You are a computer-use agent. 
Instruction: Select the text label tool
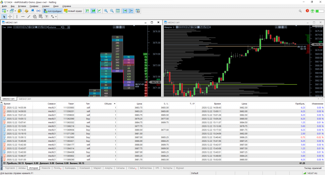(x=47, y=17)
